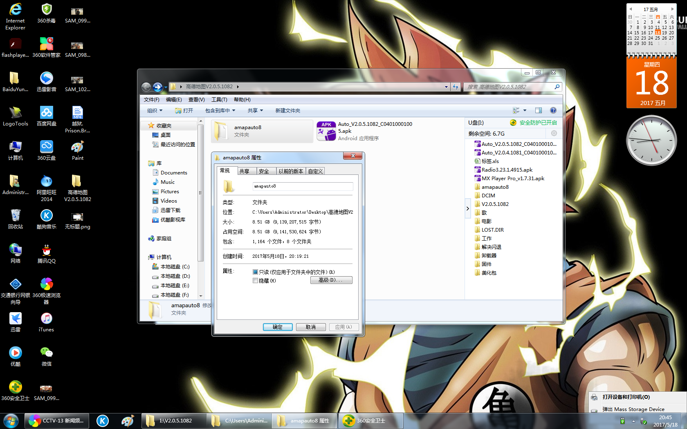Select Documents in the library tree
The height and width of the screenshot is (429, 687).
click(170, 173)
